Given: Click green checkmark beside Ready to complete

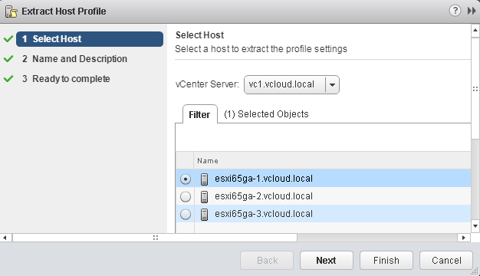Looking at the screenshot, I should coord(8,79).
